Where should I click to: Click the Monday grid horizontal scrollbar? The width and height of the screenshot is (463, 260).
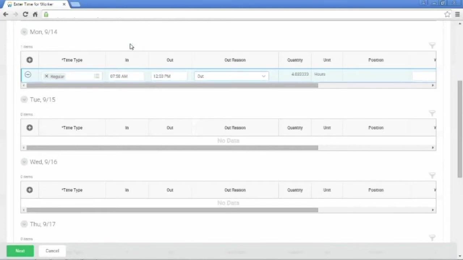(172, 86)
